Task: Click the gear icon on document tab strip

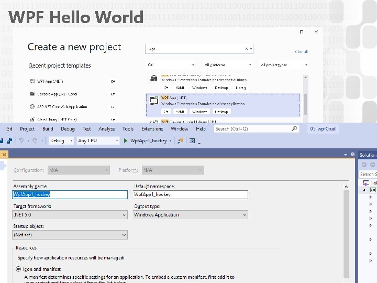Action: click(x=352, y=155)
